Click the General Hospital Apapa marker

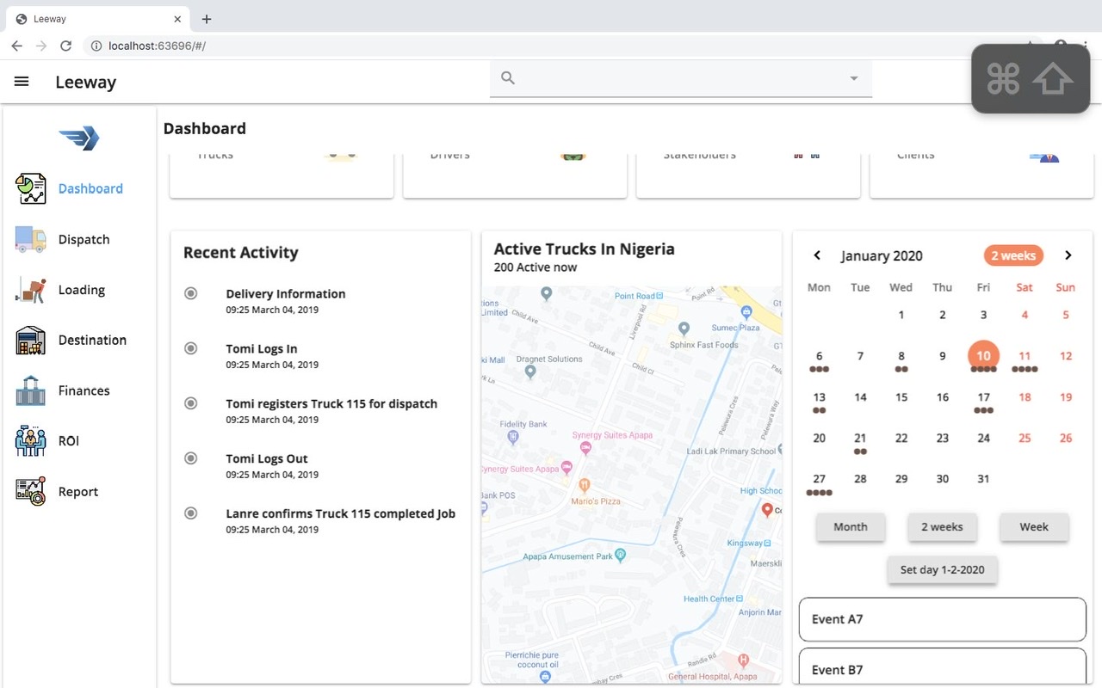pos(744,661)
